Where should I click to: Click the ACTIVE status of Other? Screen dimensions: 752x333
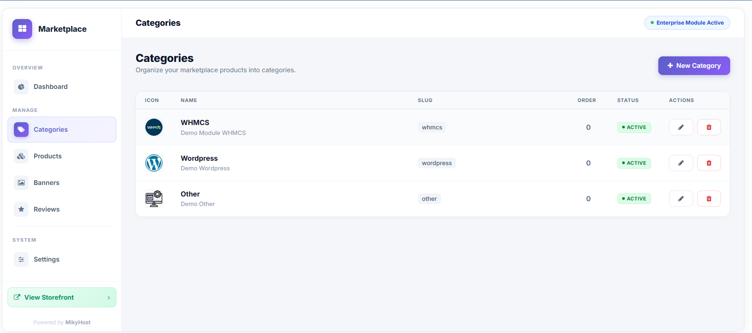click(634, 199)
